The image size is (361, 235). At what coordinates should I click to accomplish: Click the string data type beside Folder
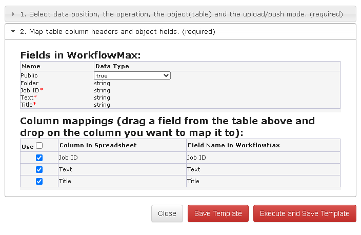102,83
